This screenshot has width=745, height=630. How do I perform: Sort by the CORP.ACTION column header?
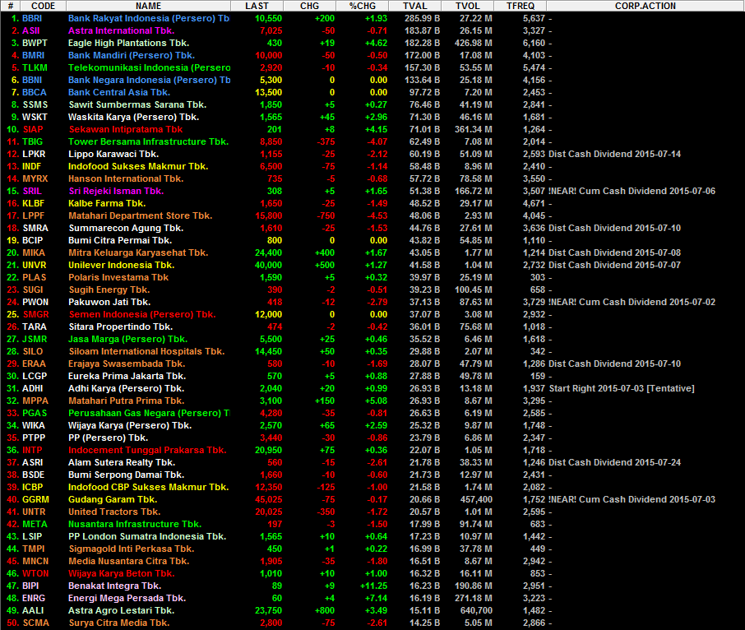646,6
